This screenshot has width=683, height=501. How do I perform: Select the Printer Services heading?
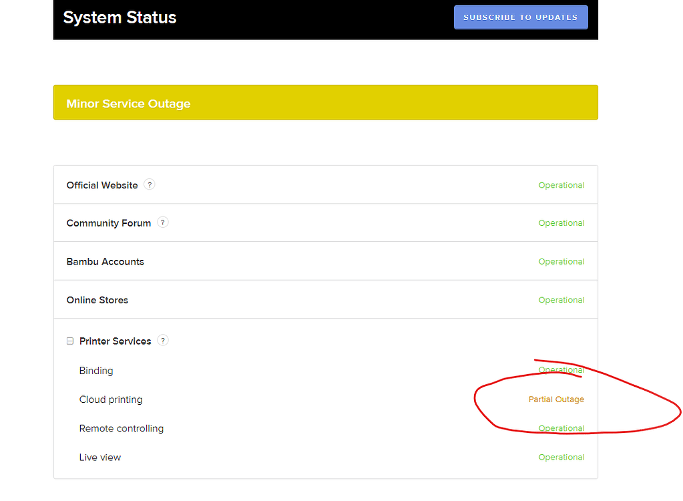(x=115, y=341)
